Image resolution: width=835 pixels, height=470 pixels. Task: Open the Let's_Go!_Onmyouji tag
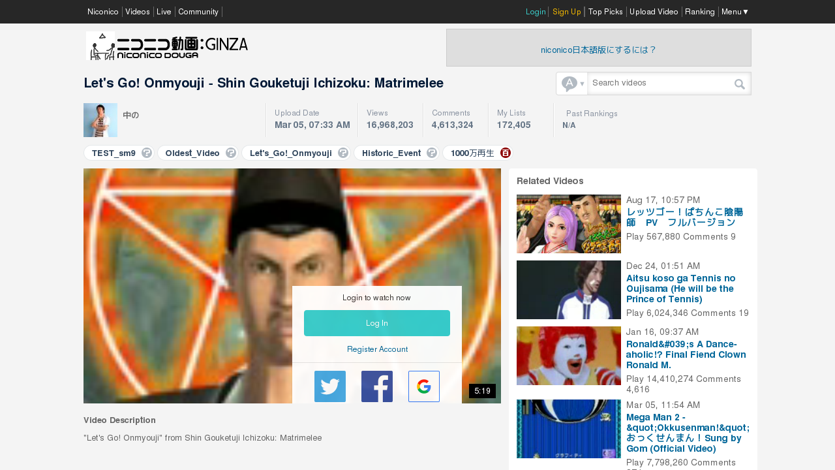click(291, 153)
